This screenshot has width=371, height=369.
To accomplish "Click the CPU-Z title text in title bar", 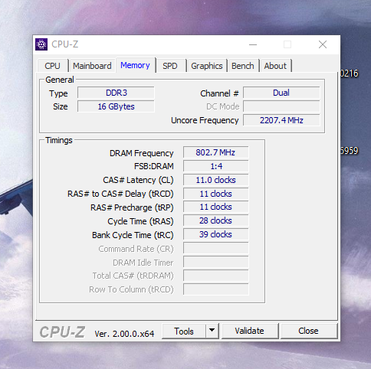I will point(65,44).
